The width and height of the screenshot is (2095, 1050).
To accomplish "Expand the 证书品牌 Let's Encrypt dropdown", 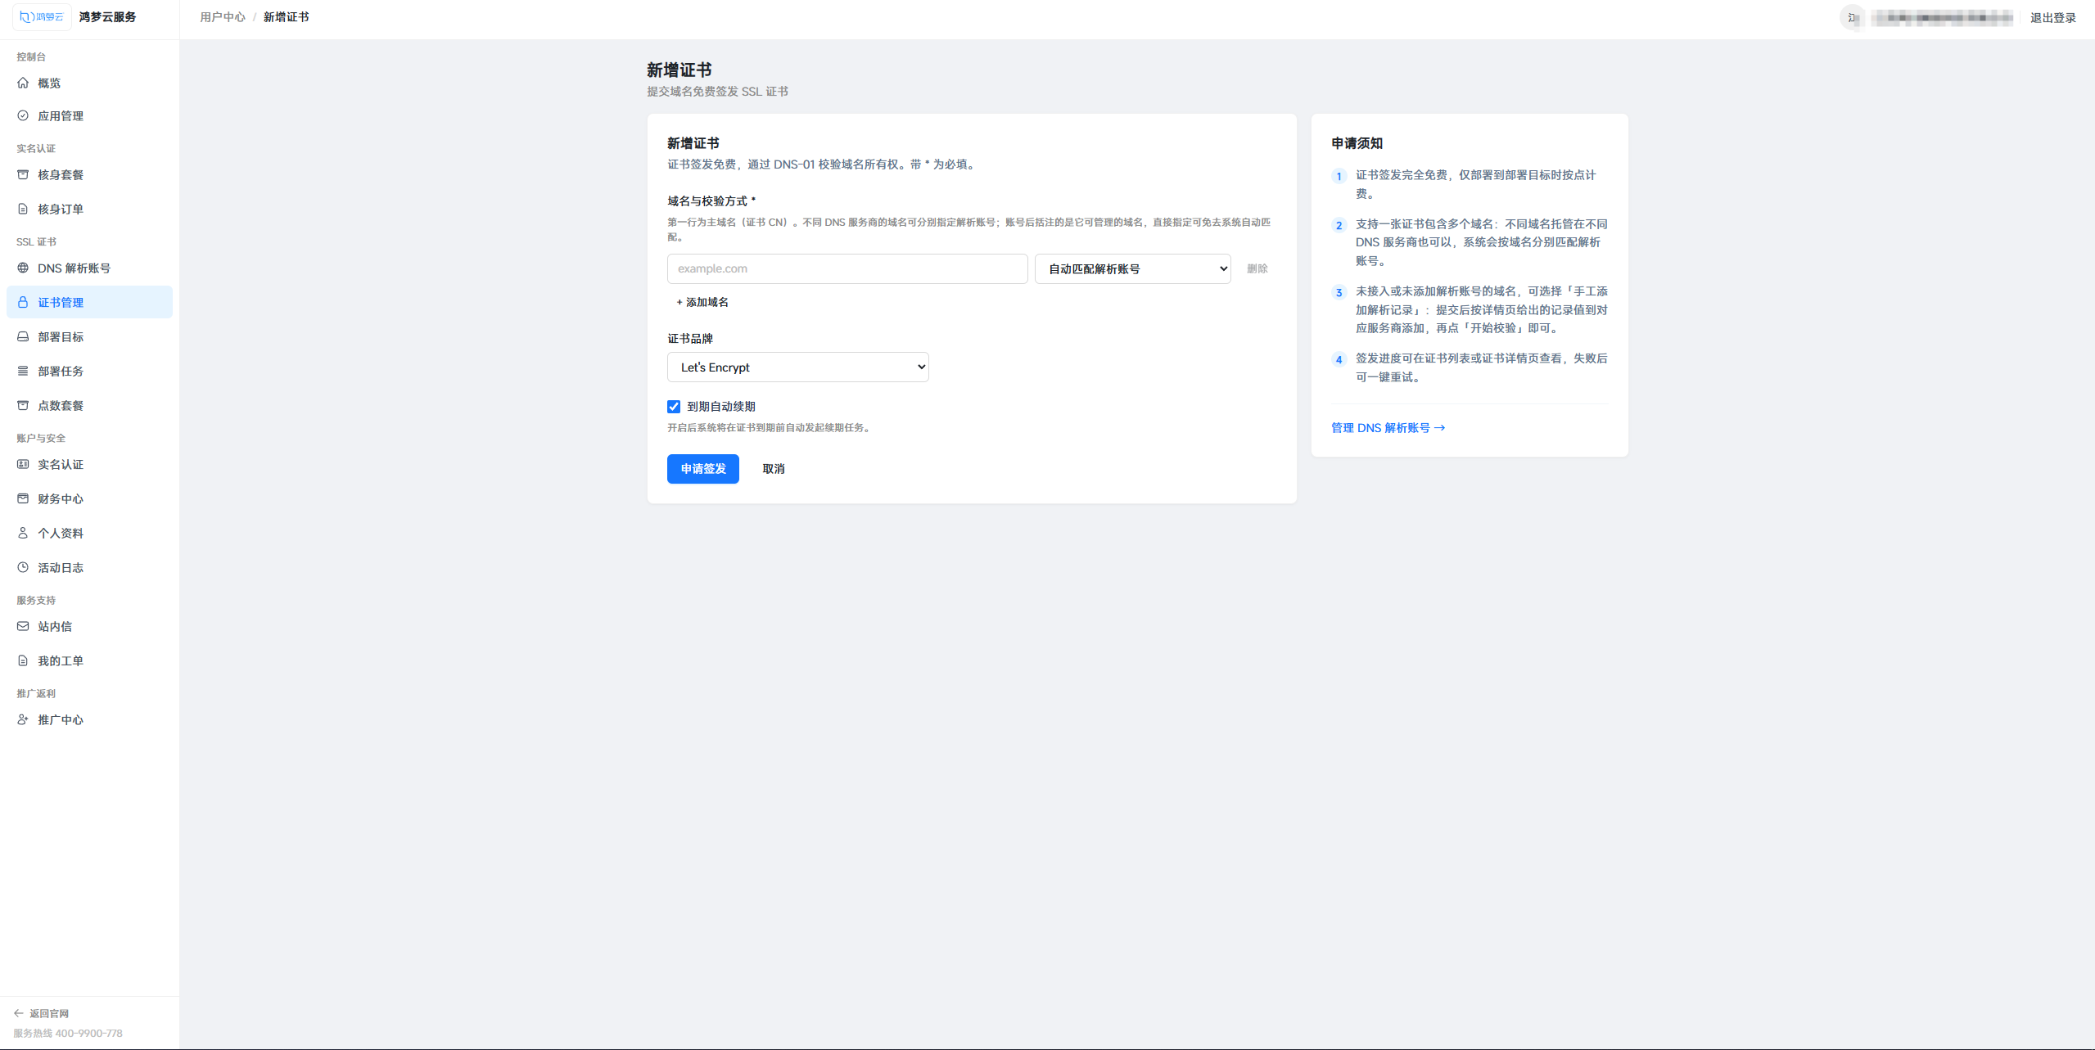I will point(797,367).
